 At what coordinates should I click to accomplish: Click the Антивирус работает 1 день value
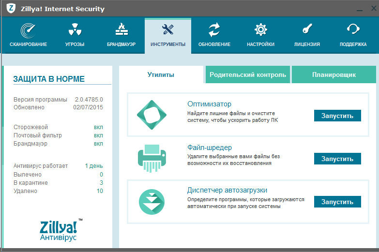94,166
